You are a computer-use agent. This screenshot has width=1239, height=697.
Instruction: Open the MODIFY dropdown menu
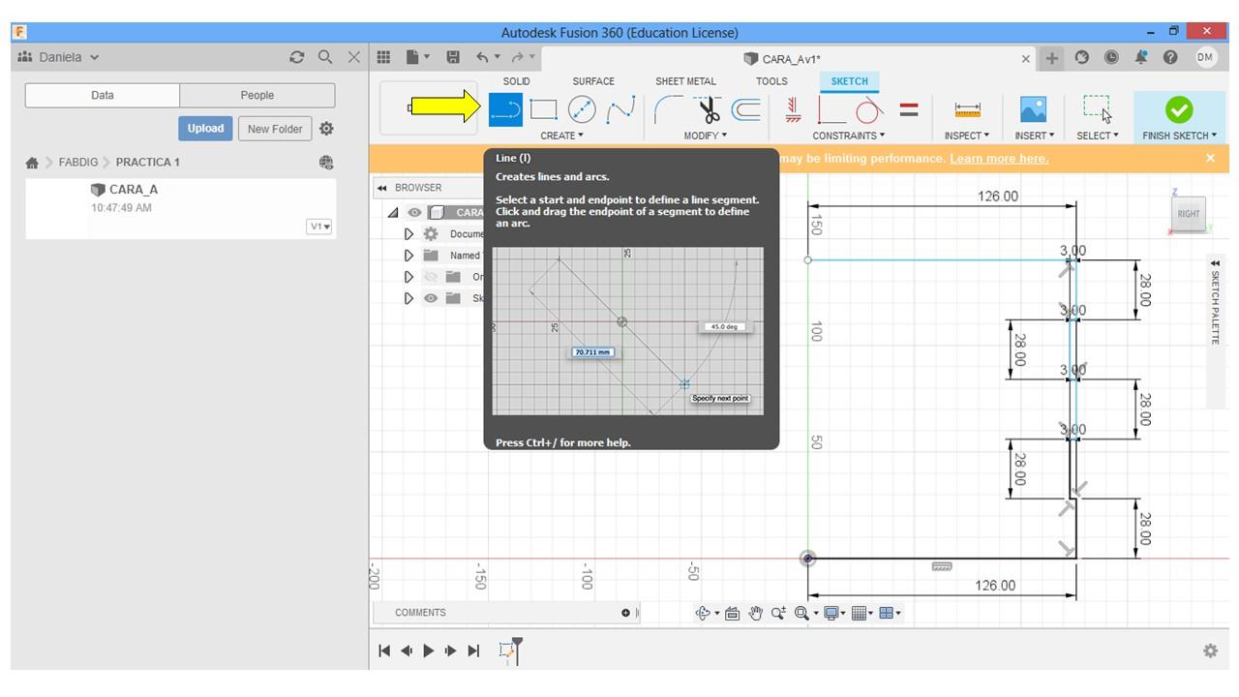coord(705,136)
